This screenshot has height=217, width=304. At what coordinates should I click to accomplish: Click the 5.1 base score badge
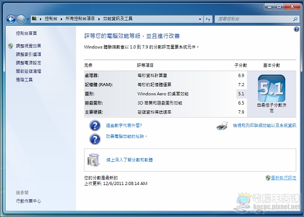point(272,89)
